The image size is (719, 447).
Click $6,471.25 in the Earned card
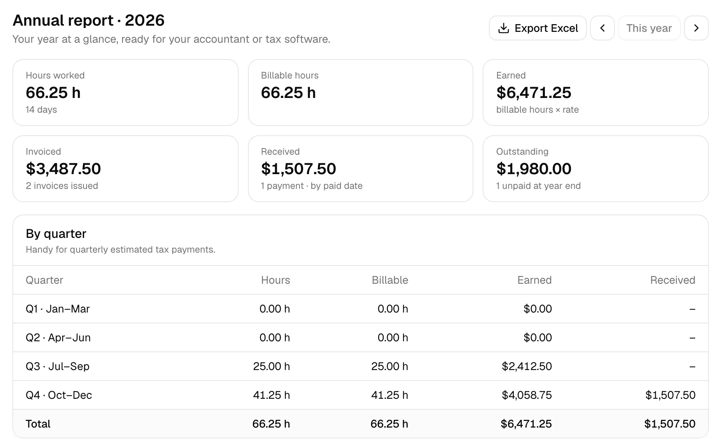click(534, 93)
